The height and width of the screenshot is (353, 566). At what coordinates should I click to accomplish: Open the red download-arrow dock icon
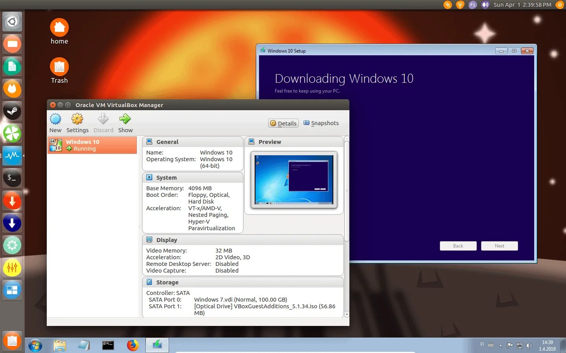pyautogui.click(x=12, y=201)
